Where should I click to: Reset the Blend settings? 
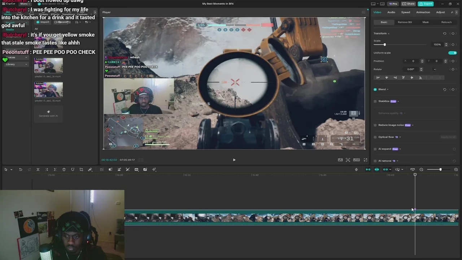point(445,90)
